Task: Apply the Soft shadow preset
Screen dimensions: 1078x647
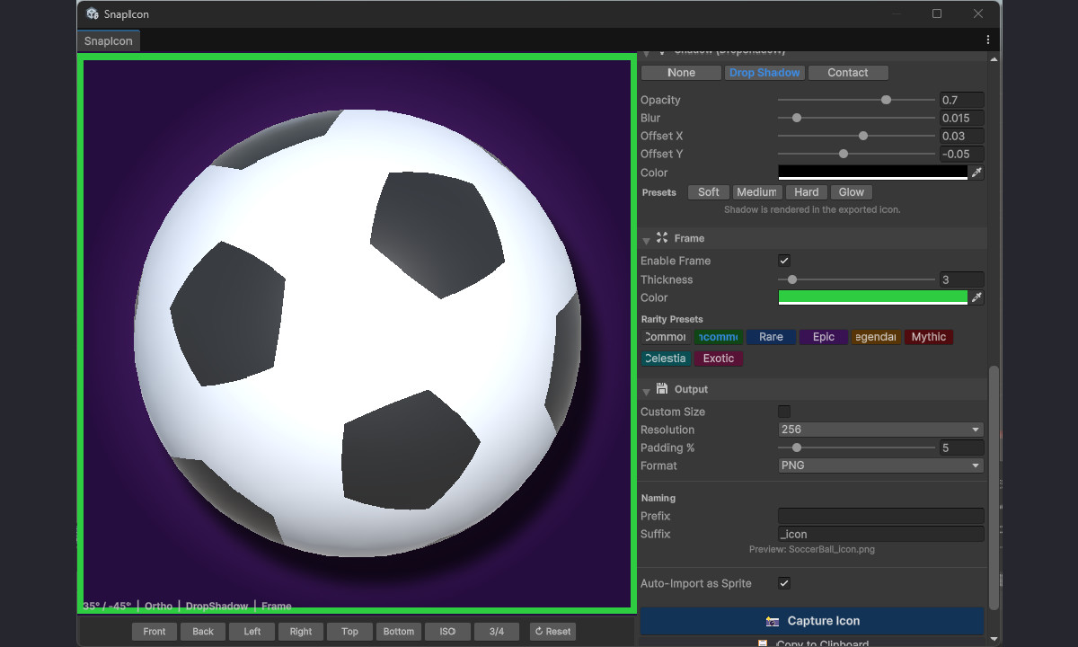Action: point(709,192)
